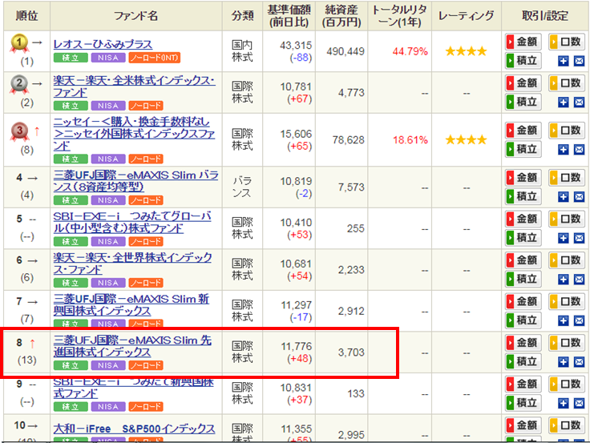The width and height of the screenshot is (590, 443).
Task: Click mail icon in rank 9 SBI row
Action: click(579, 404)
